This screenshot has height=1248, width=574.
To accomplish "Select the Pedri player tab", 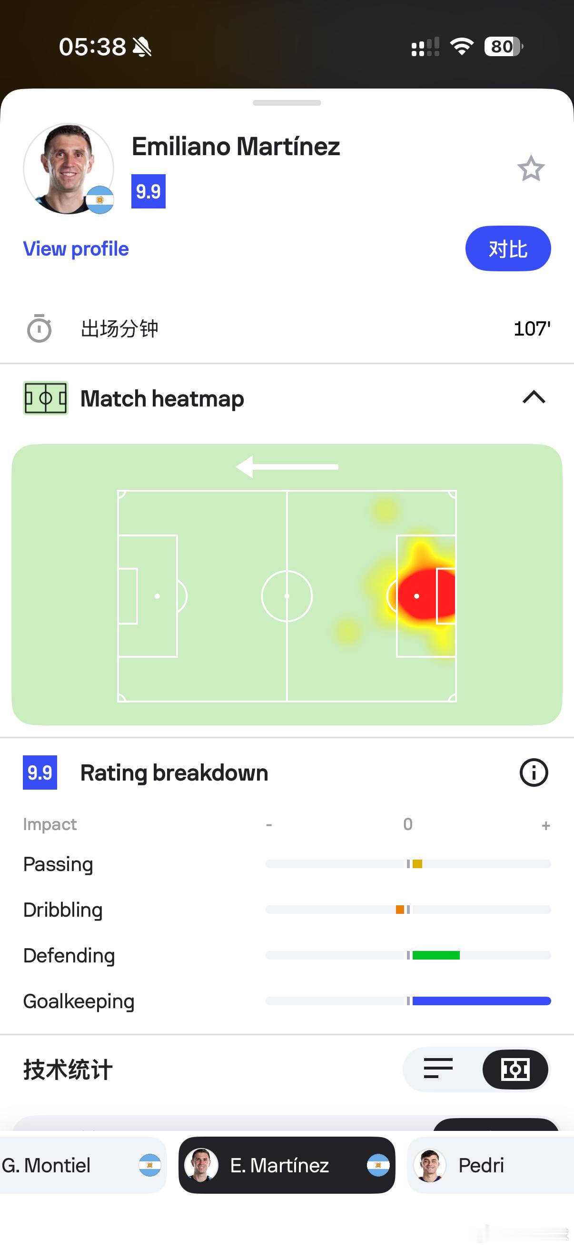I will pos(491,1165).
